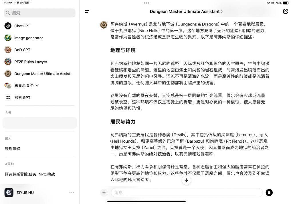Click the home indicator bar at bottom
Viewport: 293px width, 204px height.
coord(146,201)
